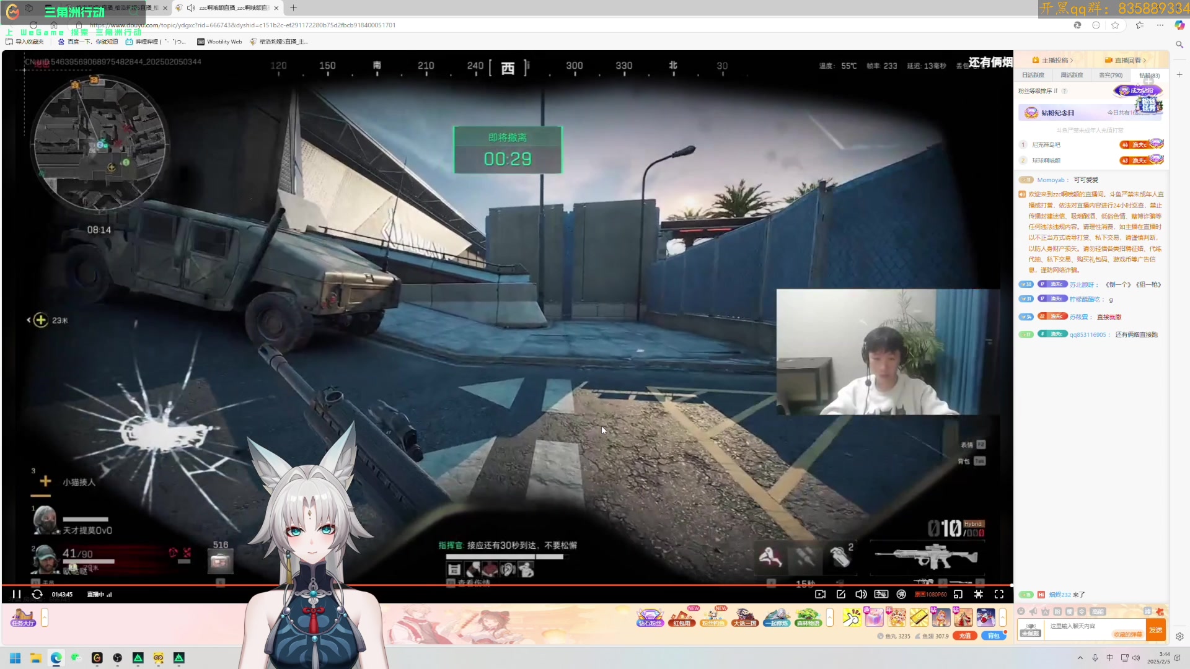Expand the gift bar arrow at far right
1190x669 pixels.
(x=1002, y=617)
